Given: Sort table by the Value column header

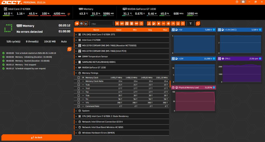Looking at the screenshot, I should (x=119, y=30).
